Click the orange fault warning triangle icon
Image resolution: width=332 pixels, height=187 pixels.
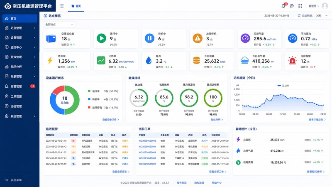coord(198,38)
